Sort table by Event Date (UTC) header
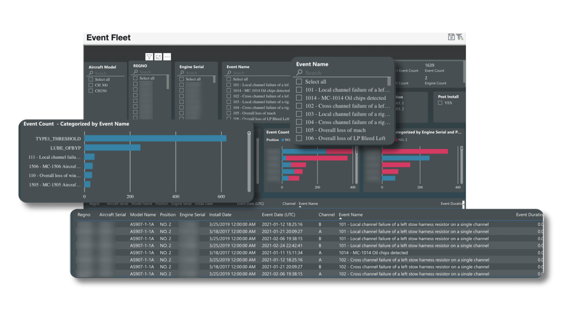The image size is (567, 318). click(x=278, y=215)
